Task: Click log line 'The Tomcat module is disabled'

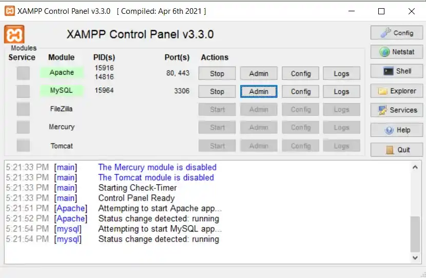Action: (156, 178)
